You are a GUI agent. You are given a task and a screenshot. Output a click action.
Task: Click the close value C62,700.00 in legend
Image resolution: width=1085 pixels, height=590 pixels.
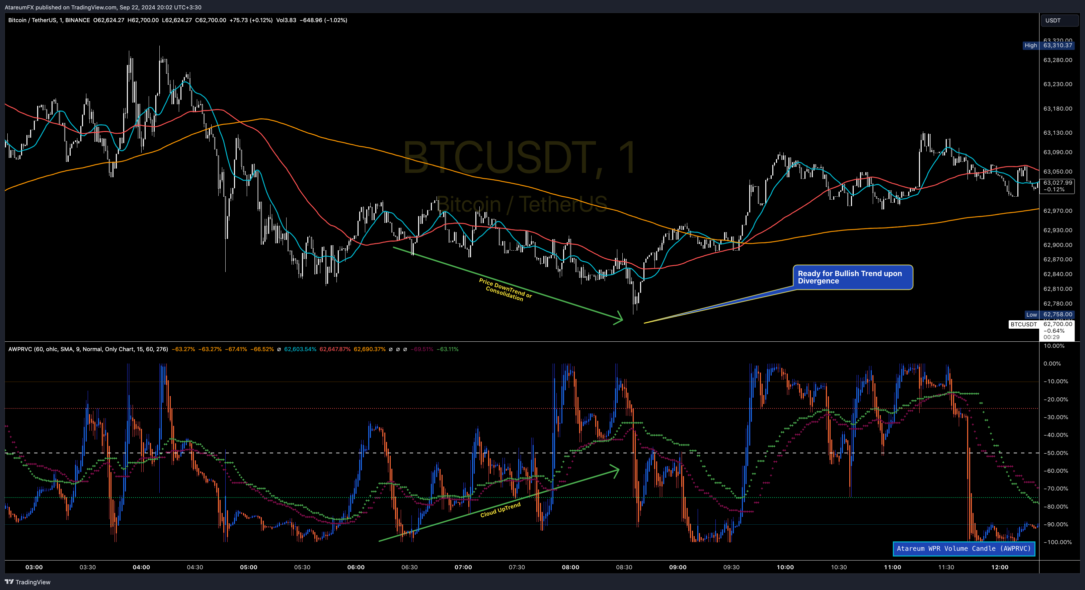click(211, 20)
